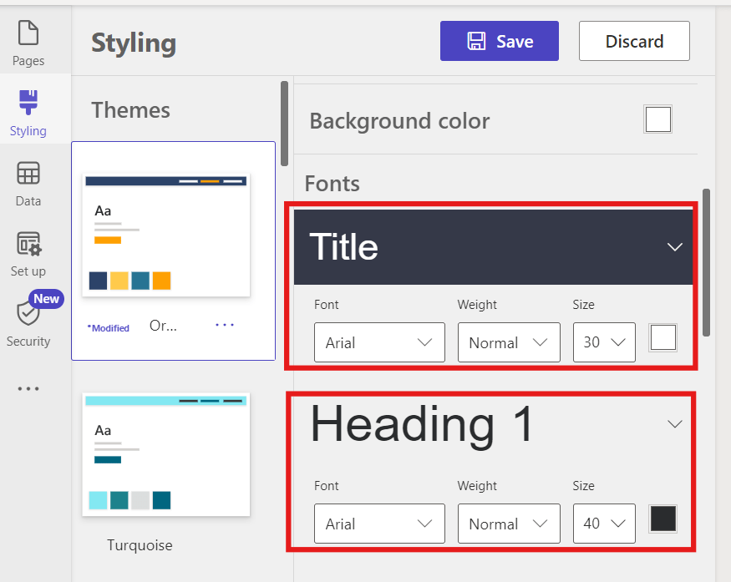The image size is (731, 582).
Task: Select the Turquoise theme thumbnail
Action: [x=166, y=455]
